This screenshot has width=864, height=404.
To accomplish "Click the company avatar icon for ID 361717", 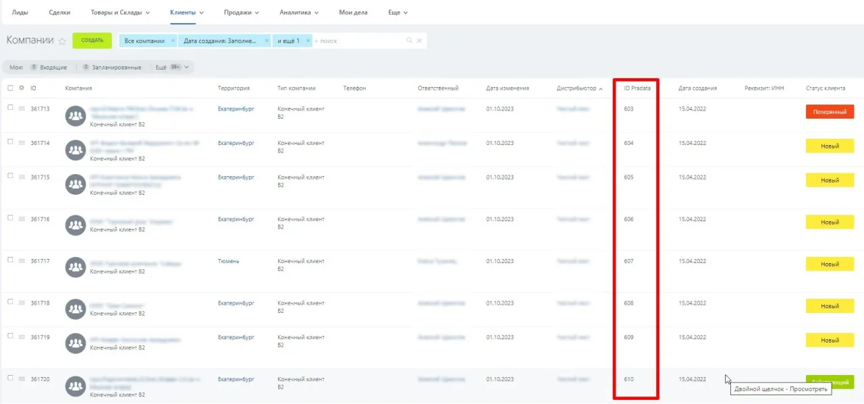I will (75, 266).
